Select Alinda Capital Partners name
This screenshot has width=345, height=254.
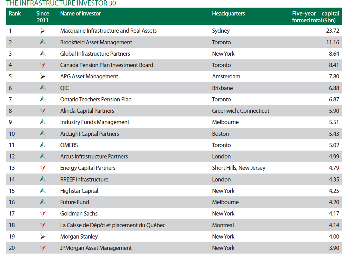coord(87,111)
